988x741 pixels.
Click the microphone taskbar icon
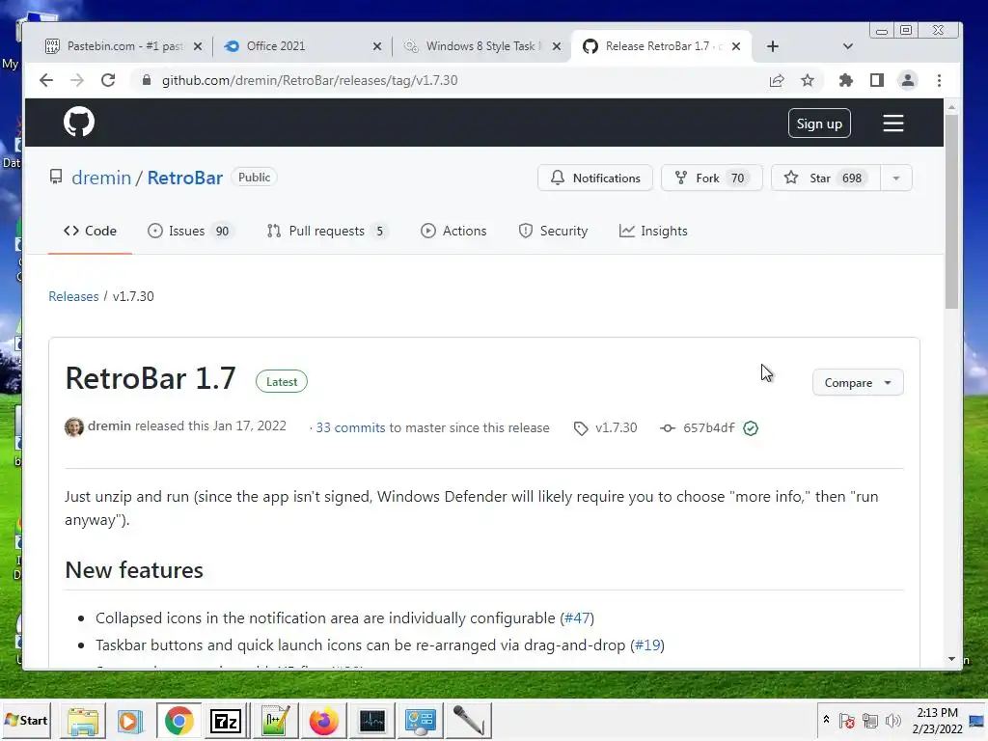pos(468,721)
